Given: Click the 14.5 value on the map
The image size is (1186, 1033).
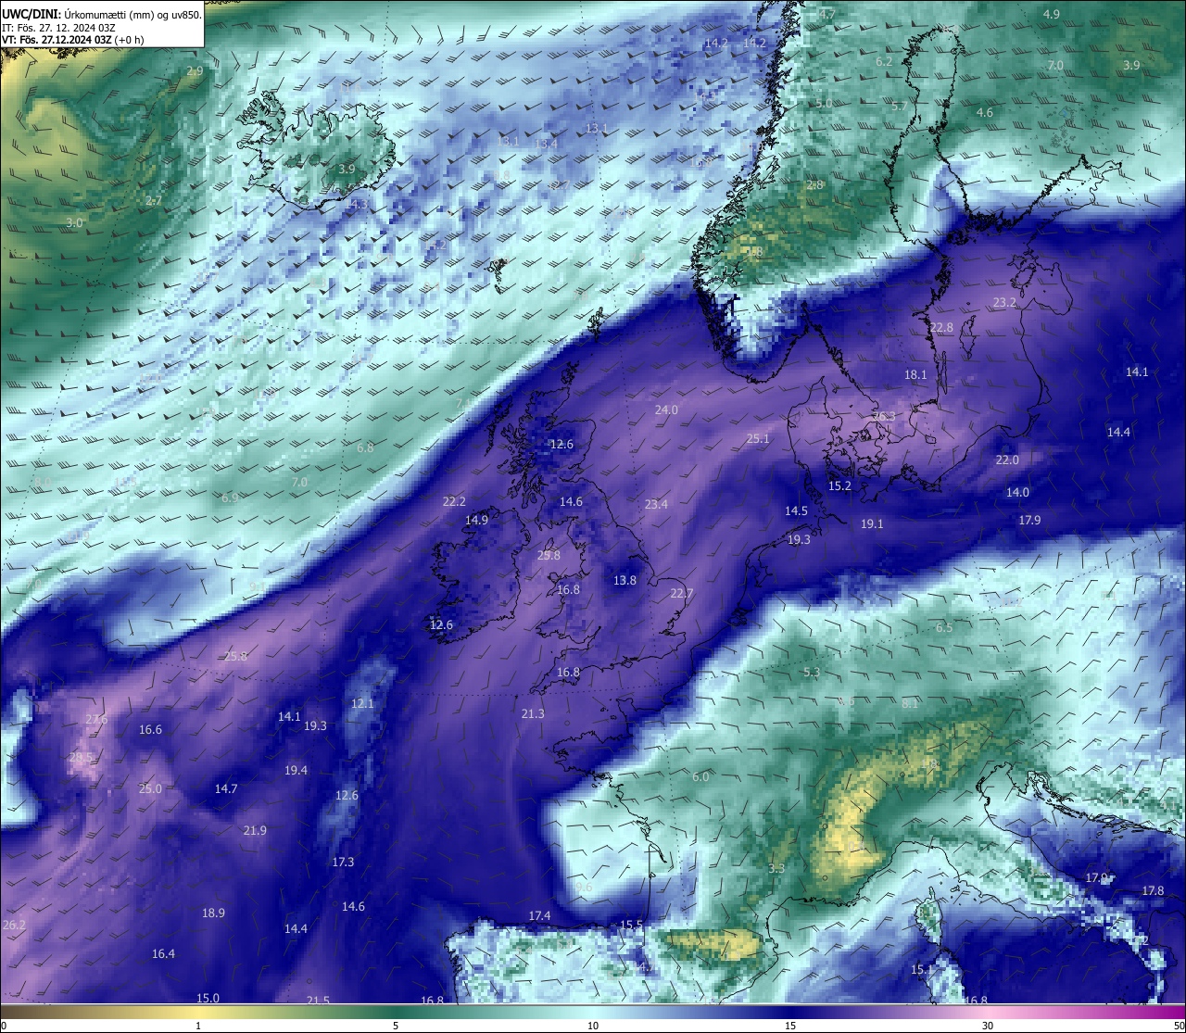Looking at the screenshot, I should coord(796,511).
